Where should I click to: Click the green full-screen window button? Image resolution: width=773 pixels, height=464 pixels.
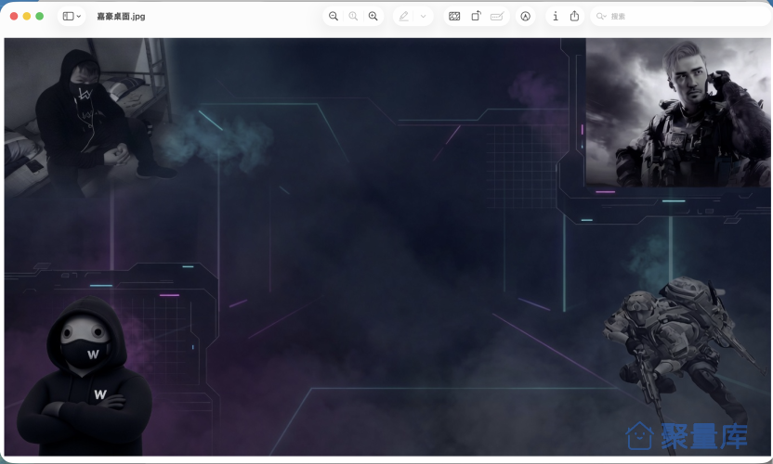pyautogui.click(x=39, y=17)
